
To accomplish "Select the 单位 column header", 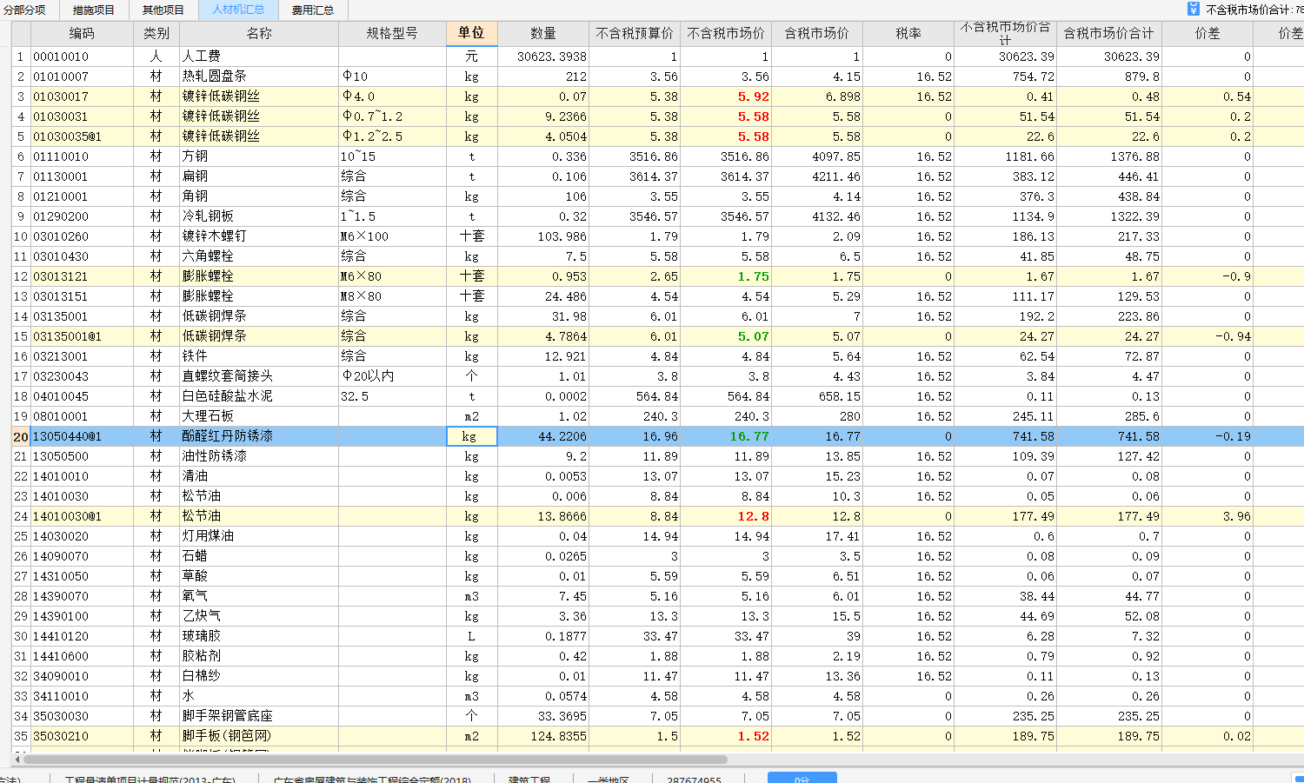I will coord(471,33).
